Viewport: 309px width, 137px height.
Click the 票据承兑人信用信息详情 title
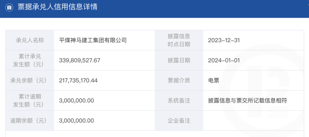[58, 7]
